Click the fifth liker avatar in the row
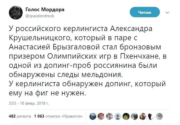This screenshot has height=125, width=180. tap(126, 116)
